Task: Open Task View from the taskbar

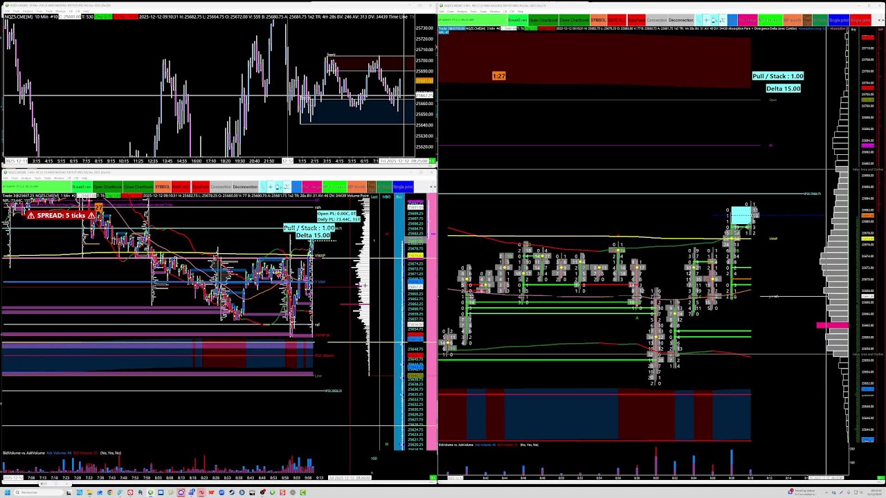Action: coord(69,492)
